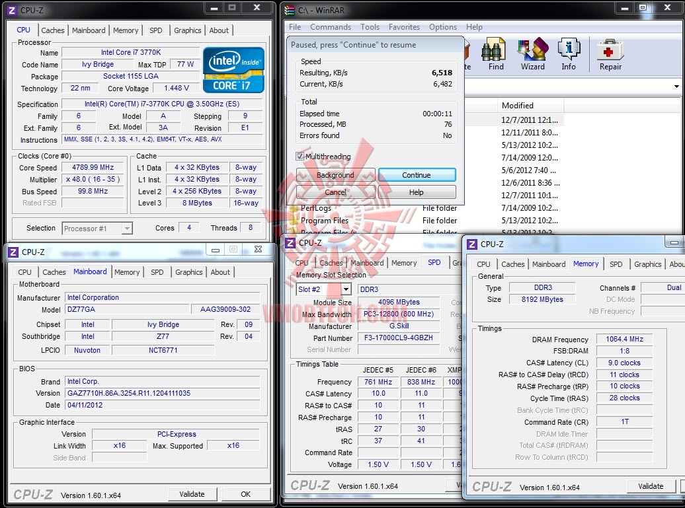
Task: Click the Resulting KB/s 6,518 value
Action: (442, 73)
